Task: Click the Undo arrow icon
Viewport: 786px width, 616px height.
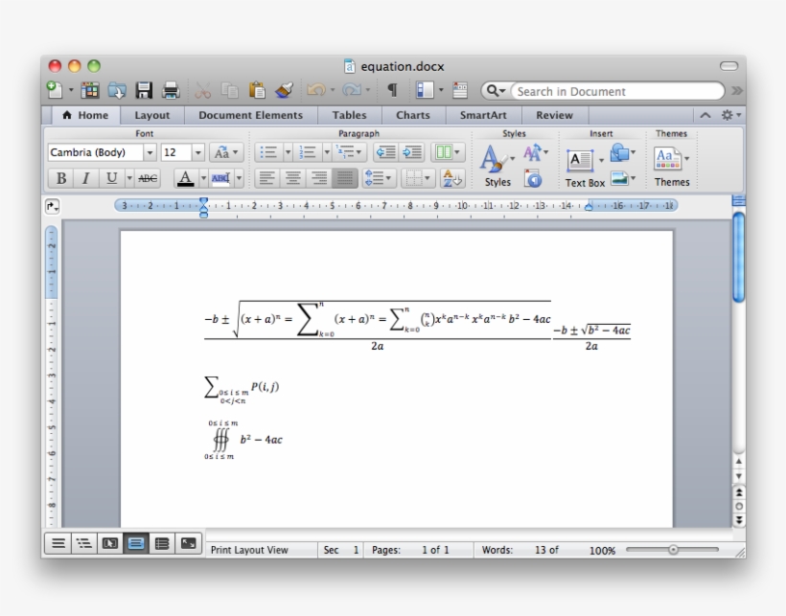Action: 316,87
